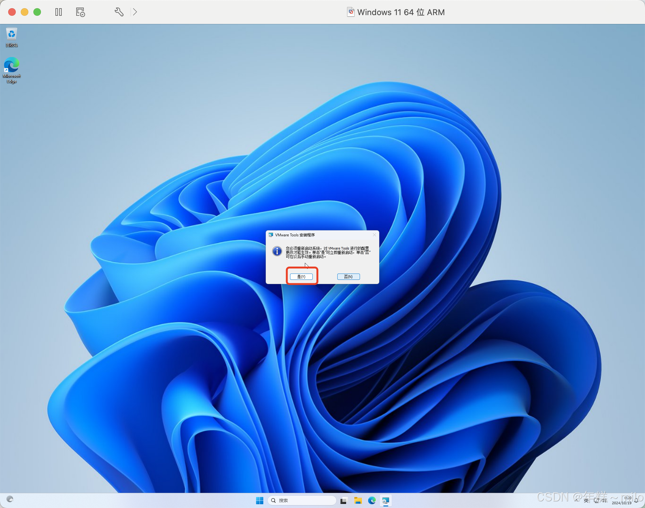This screenshot has width=645, height=508.
Task: Toggle the 英 input method indicator
Action: pos(586,500)
